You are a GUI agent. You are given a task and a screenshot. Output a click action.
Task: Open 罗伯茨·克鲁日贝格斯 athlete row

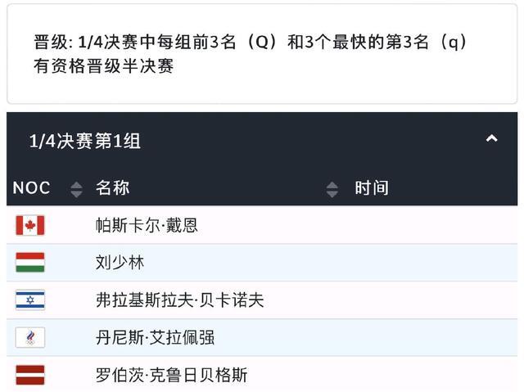tap(262, 375)
